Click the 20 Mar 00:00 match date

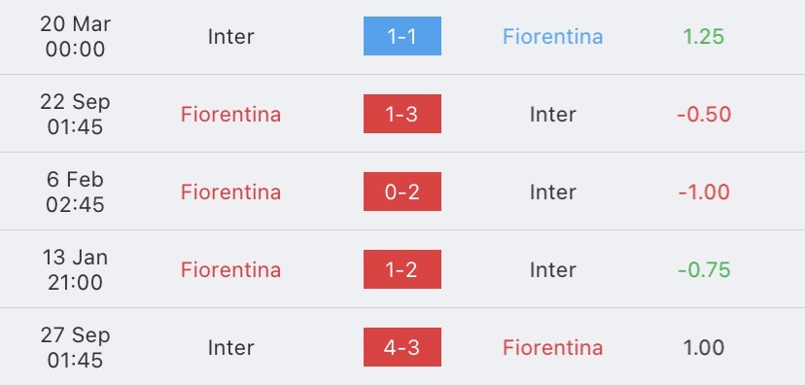[75, 36]
